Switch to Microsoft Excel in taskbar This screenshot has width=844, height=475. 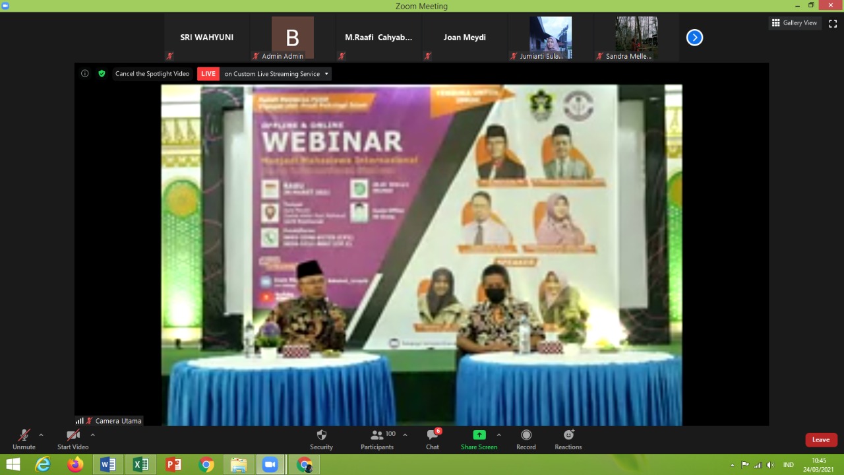coord(141,464)
